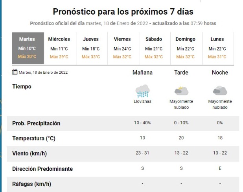Open the Jueves forecast tab
The width and height of the screenshot is (243, 192).
tap(90, 48)
